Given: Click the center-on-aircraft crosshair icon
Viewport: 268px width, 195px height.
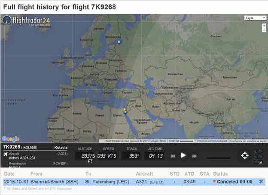Looking at the screenshot, I should [x=244, y=155].
